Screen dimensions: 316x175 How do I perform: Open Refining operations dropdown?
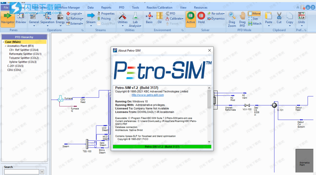74,18
